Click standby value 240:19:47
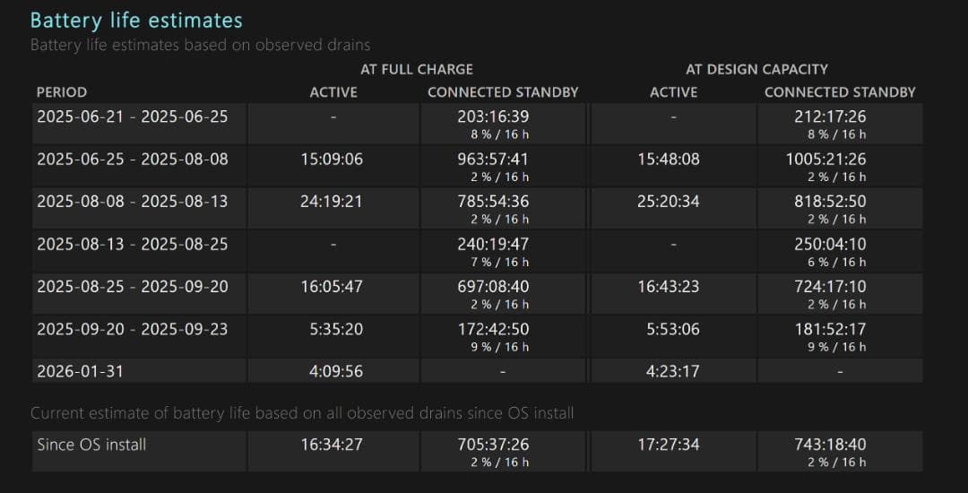968x493 pixels. point(502,244)
